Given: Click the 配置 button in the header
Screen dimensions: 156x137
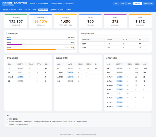Looking at the screenshot, I should click(x=116, y=4).
